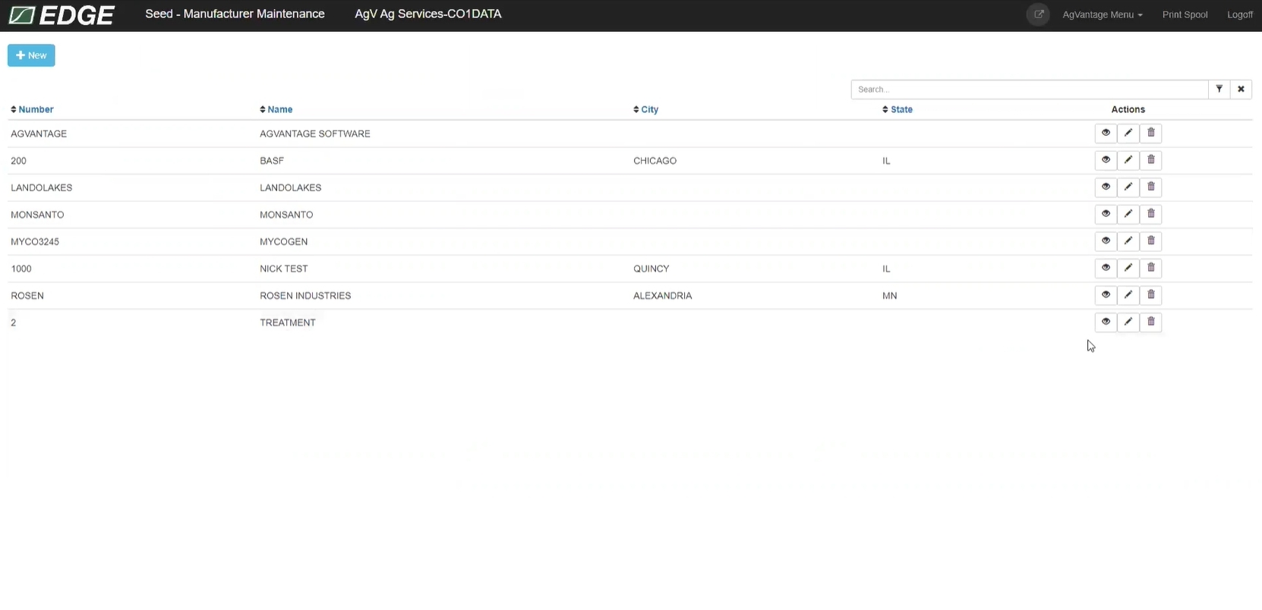Delete the BASF manufacturer row
The image size is (1262, 610).
tap(1151, 160)
